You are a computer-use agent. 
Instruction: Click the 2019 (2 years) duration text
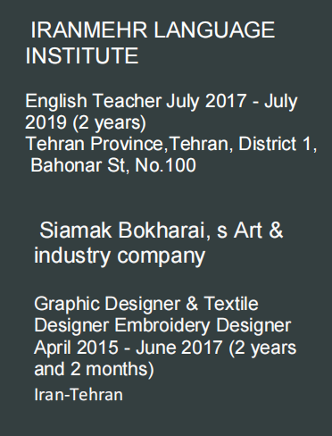[86, 122]
